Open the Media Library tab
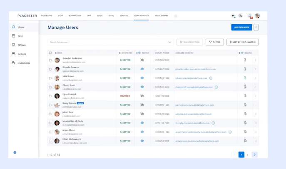Image resolution: width=286 pixels, height=169 pixels. 162,16
